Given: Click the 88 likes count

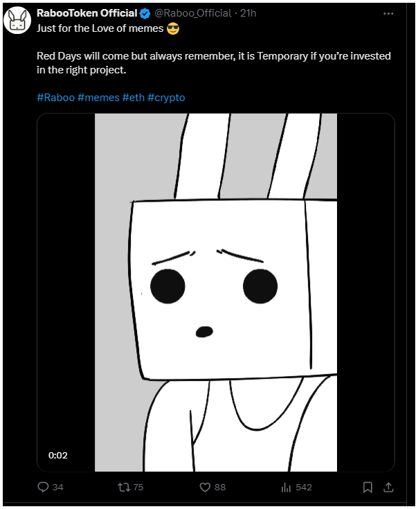Looking at the screenshot, I should click(220, 488).
